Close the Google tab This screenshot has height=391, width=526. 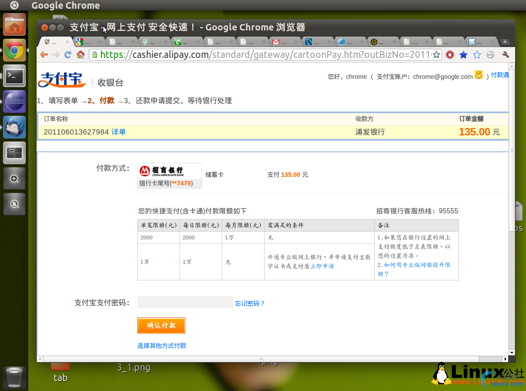click(100, 42)
